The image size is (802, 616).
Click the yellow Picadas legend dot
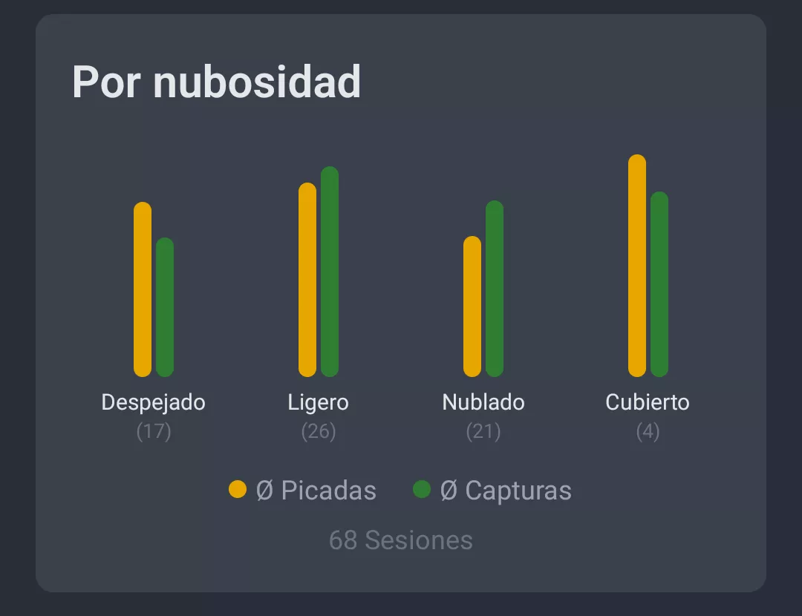click(238, 490)
